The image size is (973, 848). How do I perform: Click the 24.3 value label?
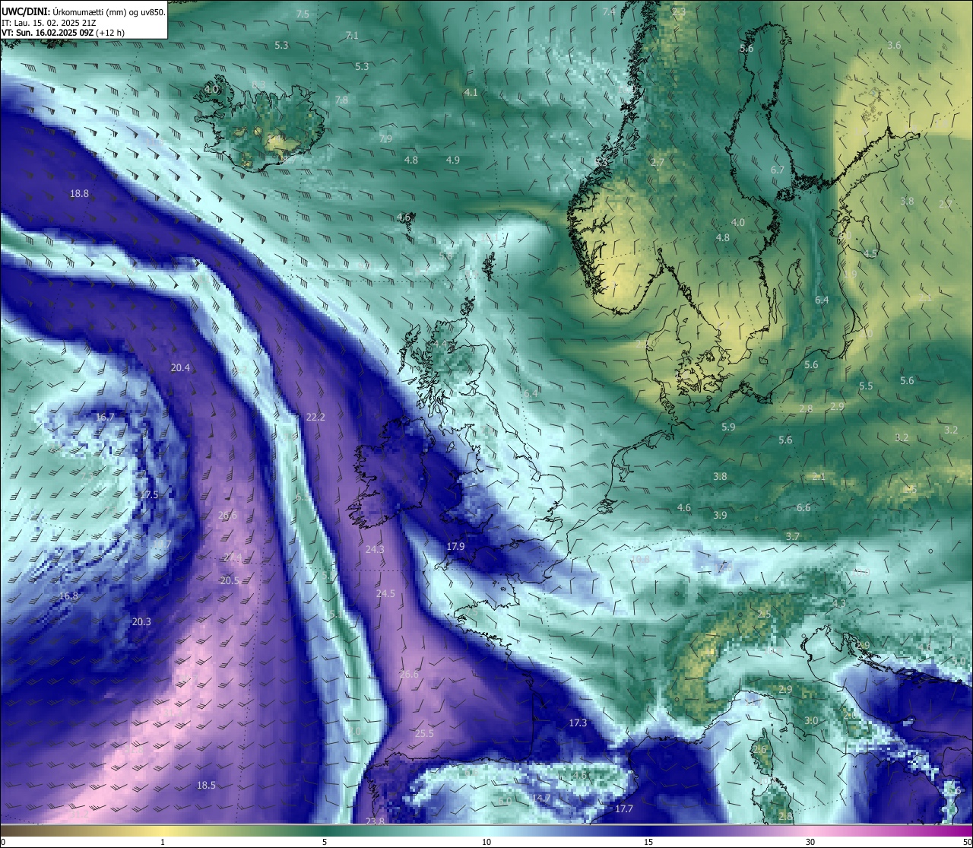(375, 550)
